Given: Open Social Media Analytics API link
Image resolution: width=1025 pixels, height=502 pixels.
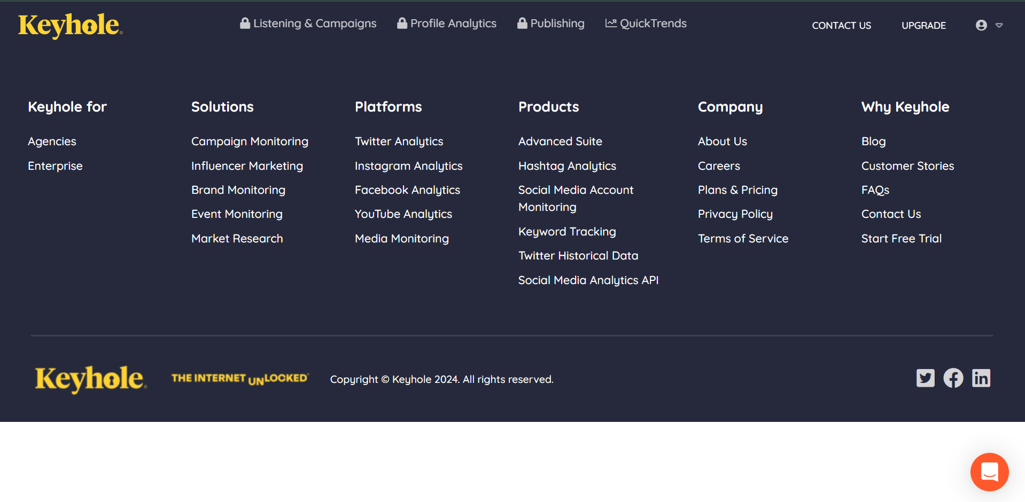Looking at the screenshot, I should pos(588,280).
